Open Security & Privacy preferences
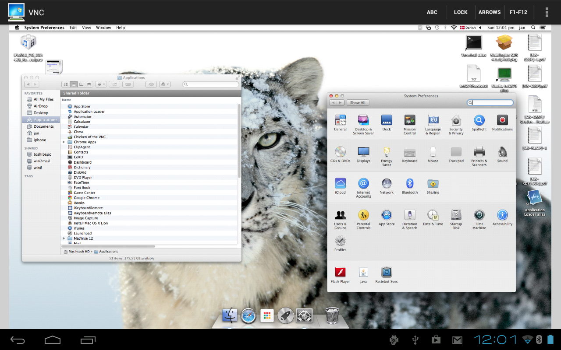Image resolution: width=561 pixels, height=350 pixels. pos(456,121)
